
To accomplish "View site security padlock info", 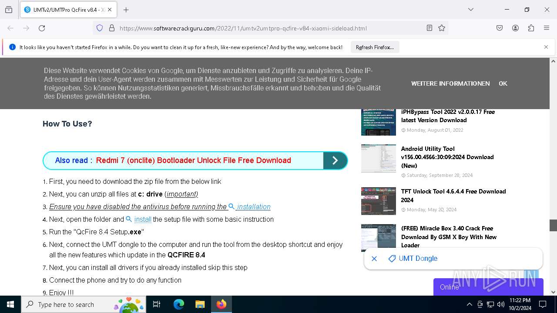I will tap(111, 28).
